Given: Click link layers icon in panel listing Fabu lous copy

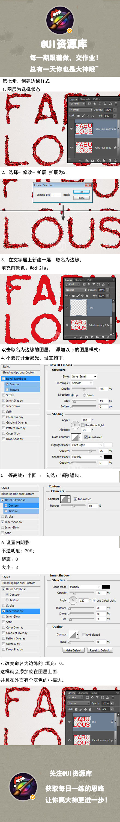Looking at the screenshot, I should tap(81, 161).
